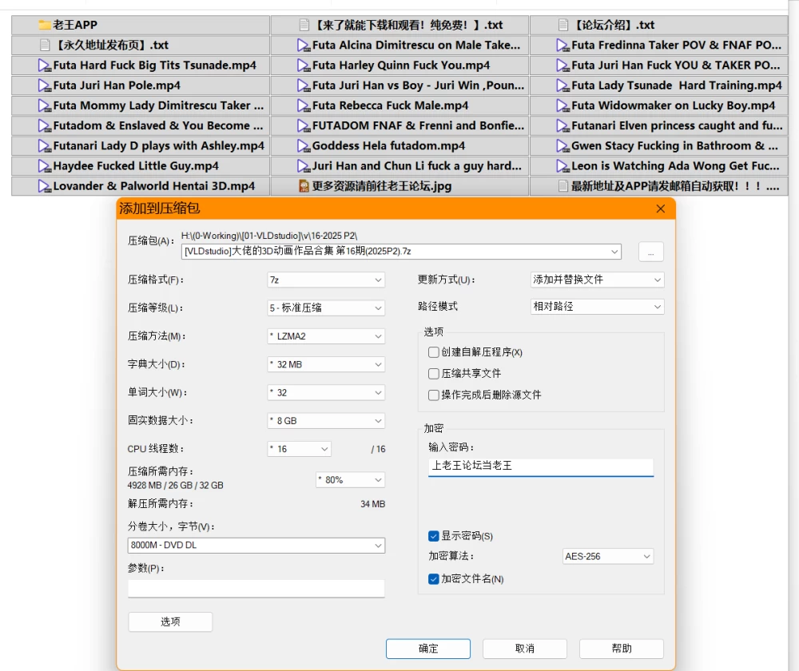Click video icon of Futa Alcina Dimitrescu file
Viewport: 799px width, 671px height.
click(x=304, y=46)
